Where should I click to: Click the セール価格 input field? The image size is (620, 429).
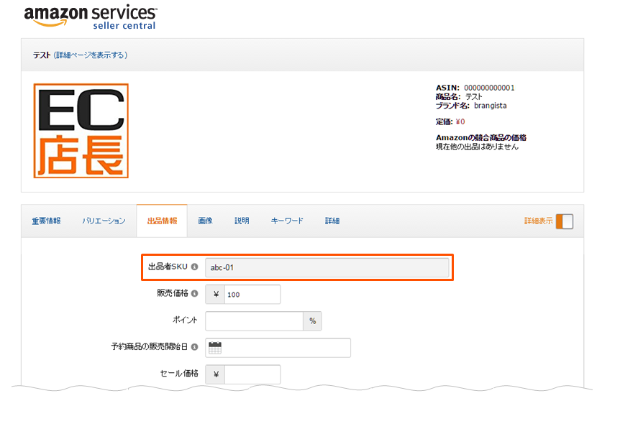pyautogui.click(x=252, y=374)
